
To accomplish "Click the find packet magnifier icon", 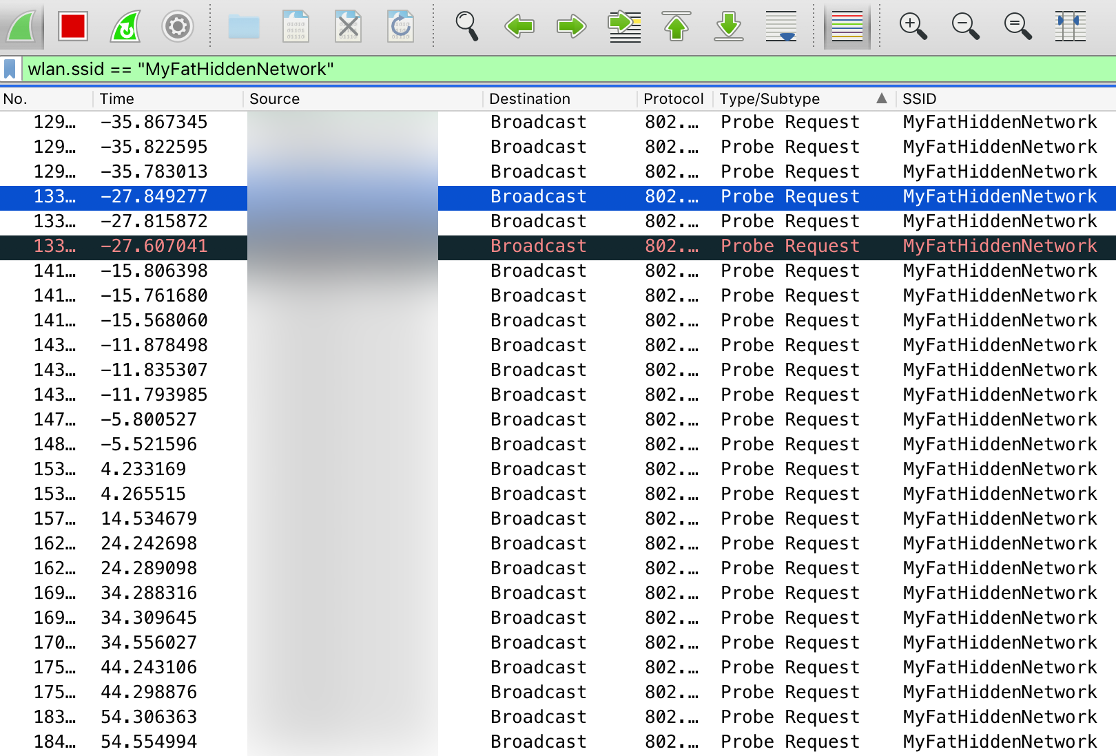I will point(466,26).
